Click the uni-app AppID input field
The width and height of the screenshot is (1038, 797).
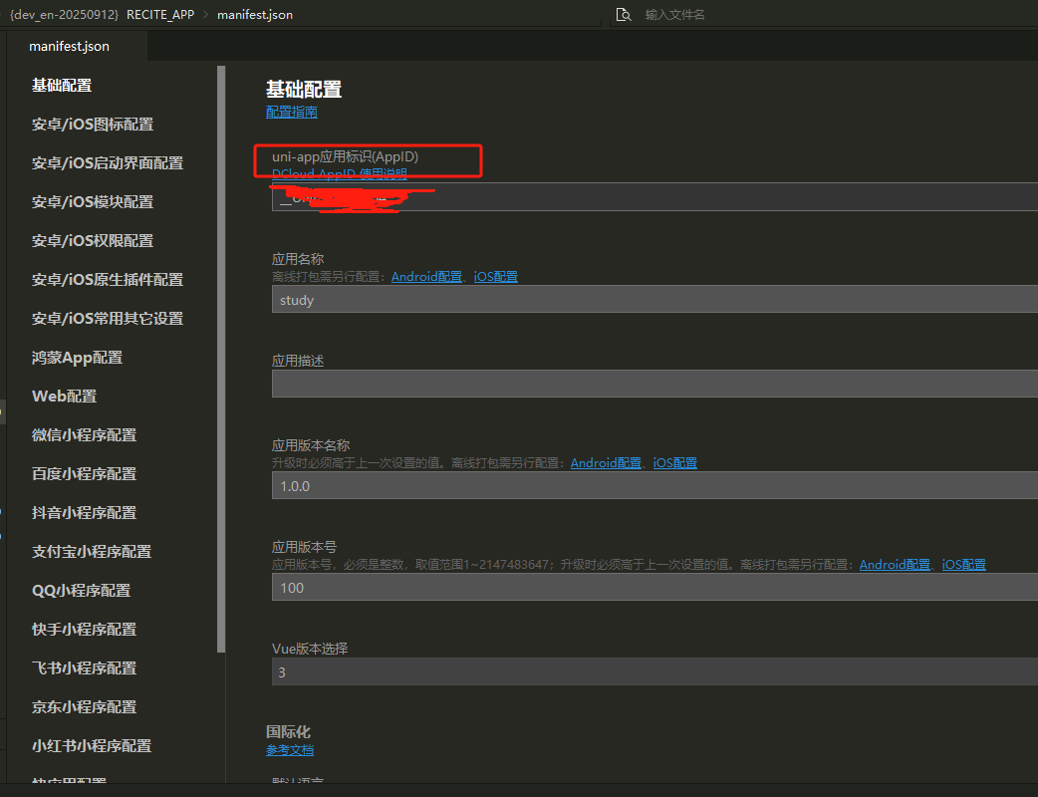point(654,197)
